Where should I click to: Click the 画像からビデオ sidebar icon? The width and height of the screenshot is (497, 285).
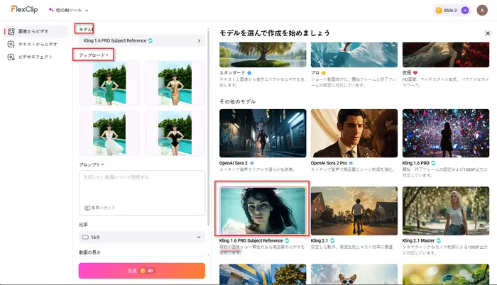(x=11, y=31)
